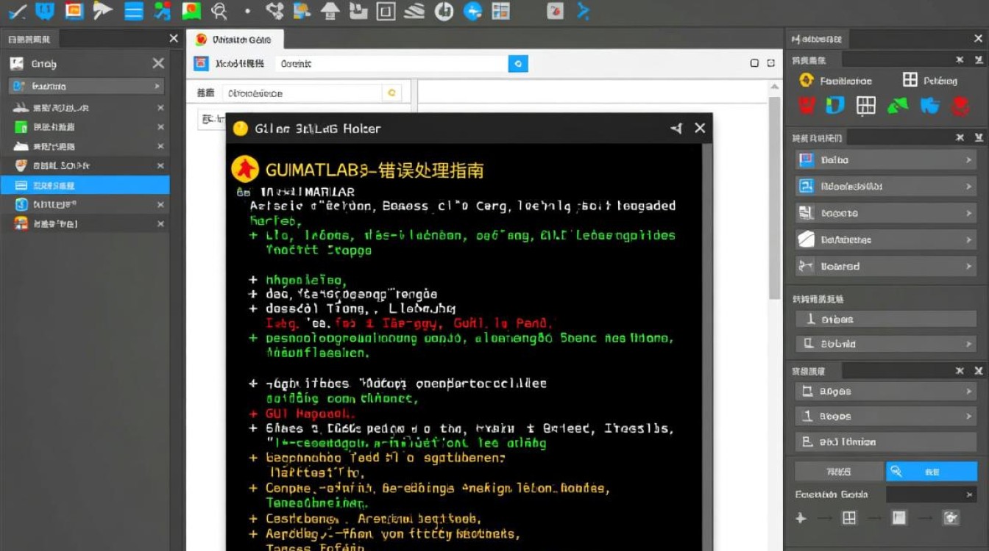Click the magnifier search icon in top toolbar
This screenshot has height=551, width=989.
coord(219,10)
